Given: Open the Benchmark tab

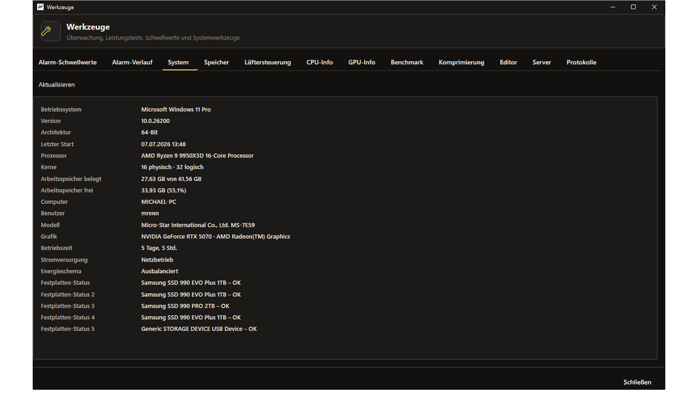Looking at the screenshot, I should [407, 62].
